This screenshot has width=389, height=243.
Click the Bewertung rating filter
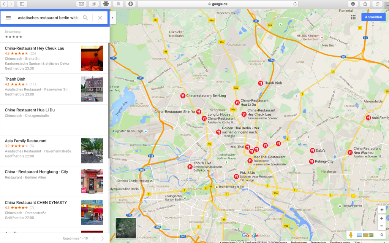pos(14,34)
